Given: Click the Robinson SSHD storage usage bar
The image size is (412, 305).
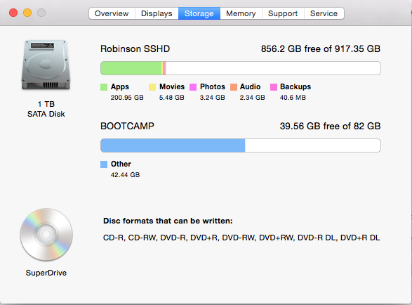Looking at the screenshot, I should [x=241, y=68].
